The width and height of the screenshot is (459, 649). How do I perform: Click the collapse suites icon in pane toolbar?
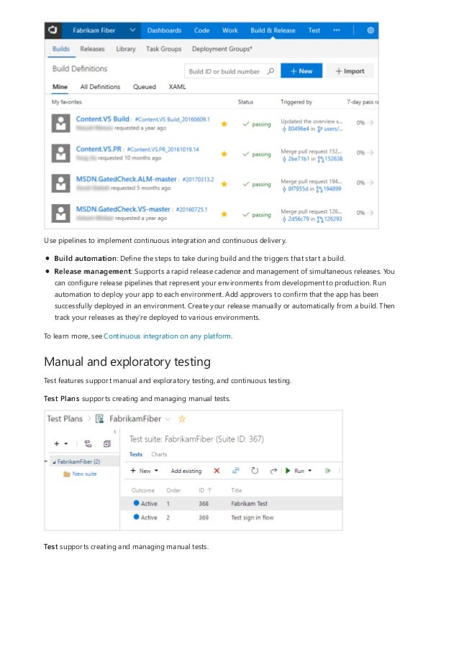[x=107, y=443]
